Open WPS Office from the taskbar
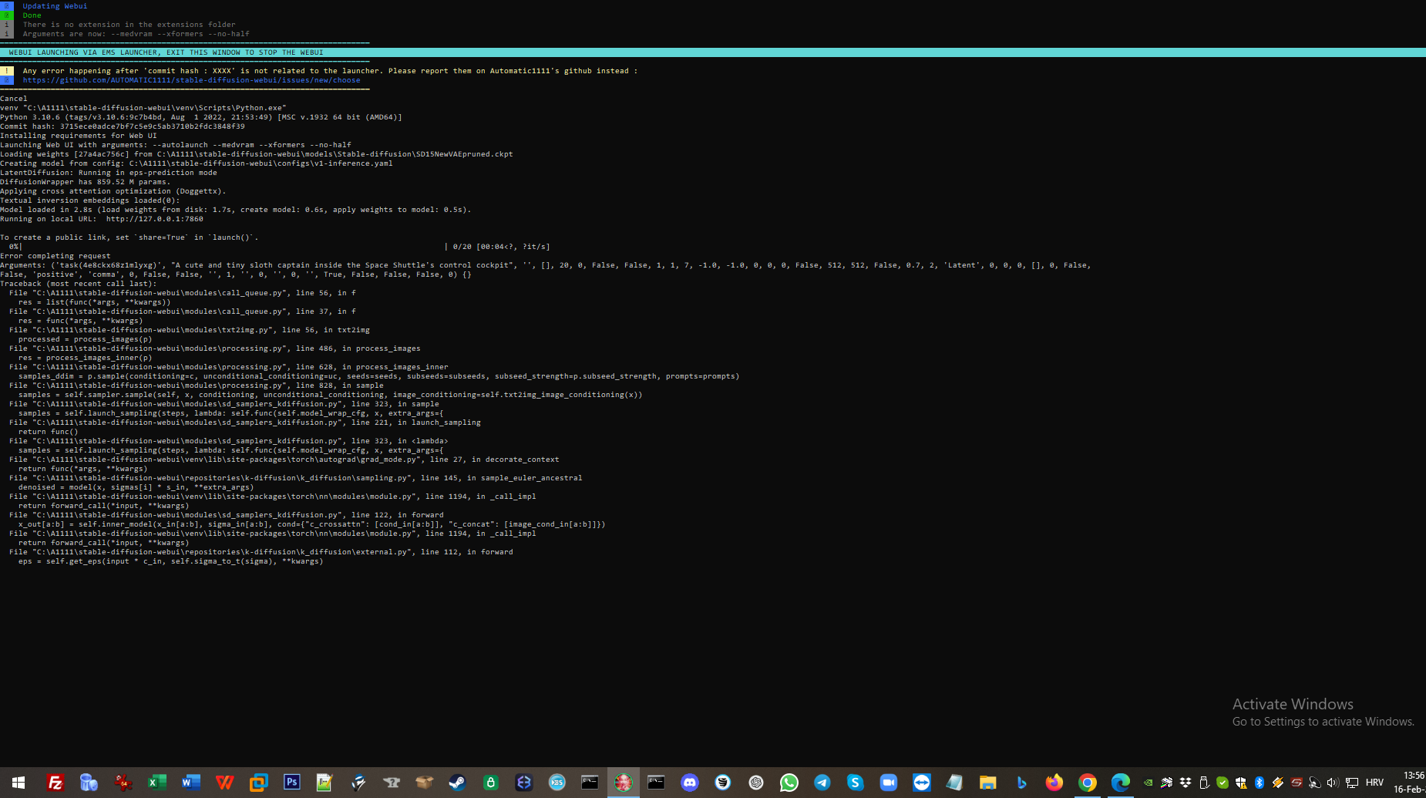 (x=224, y=783)
